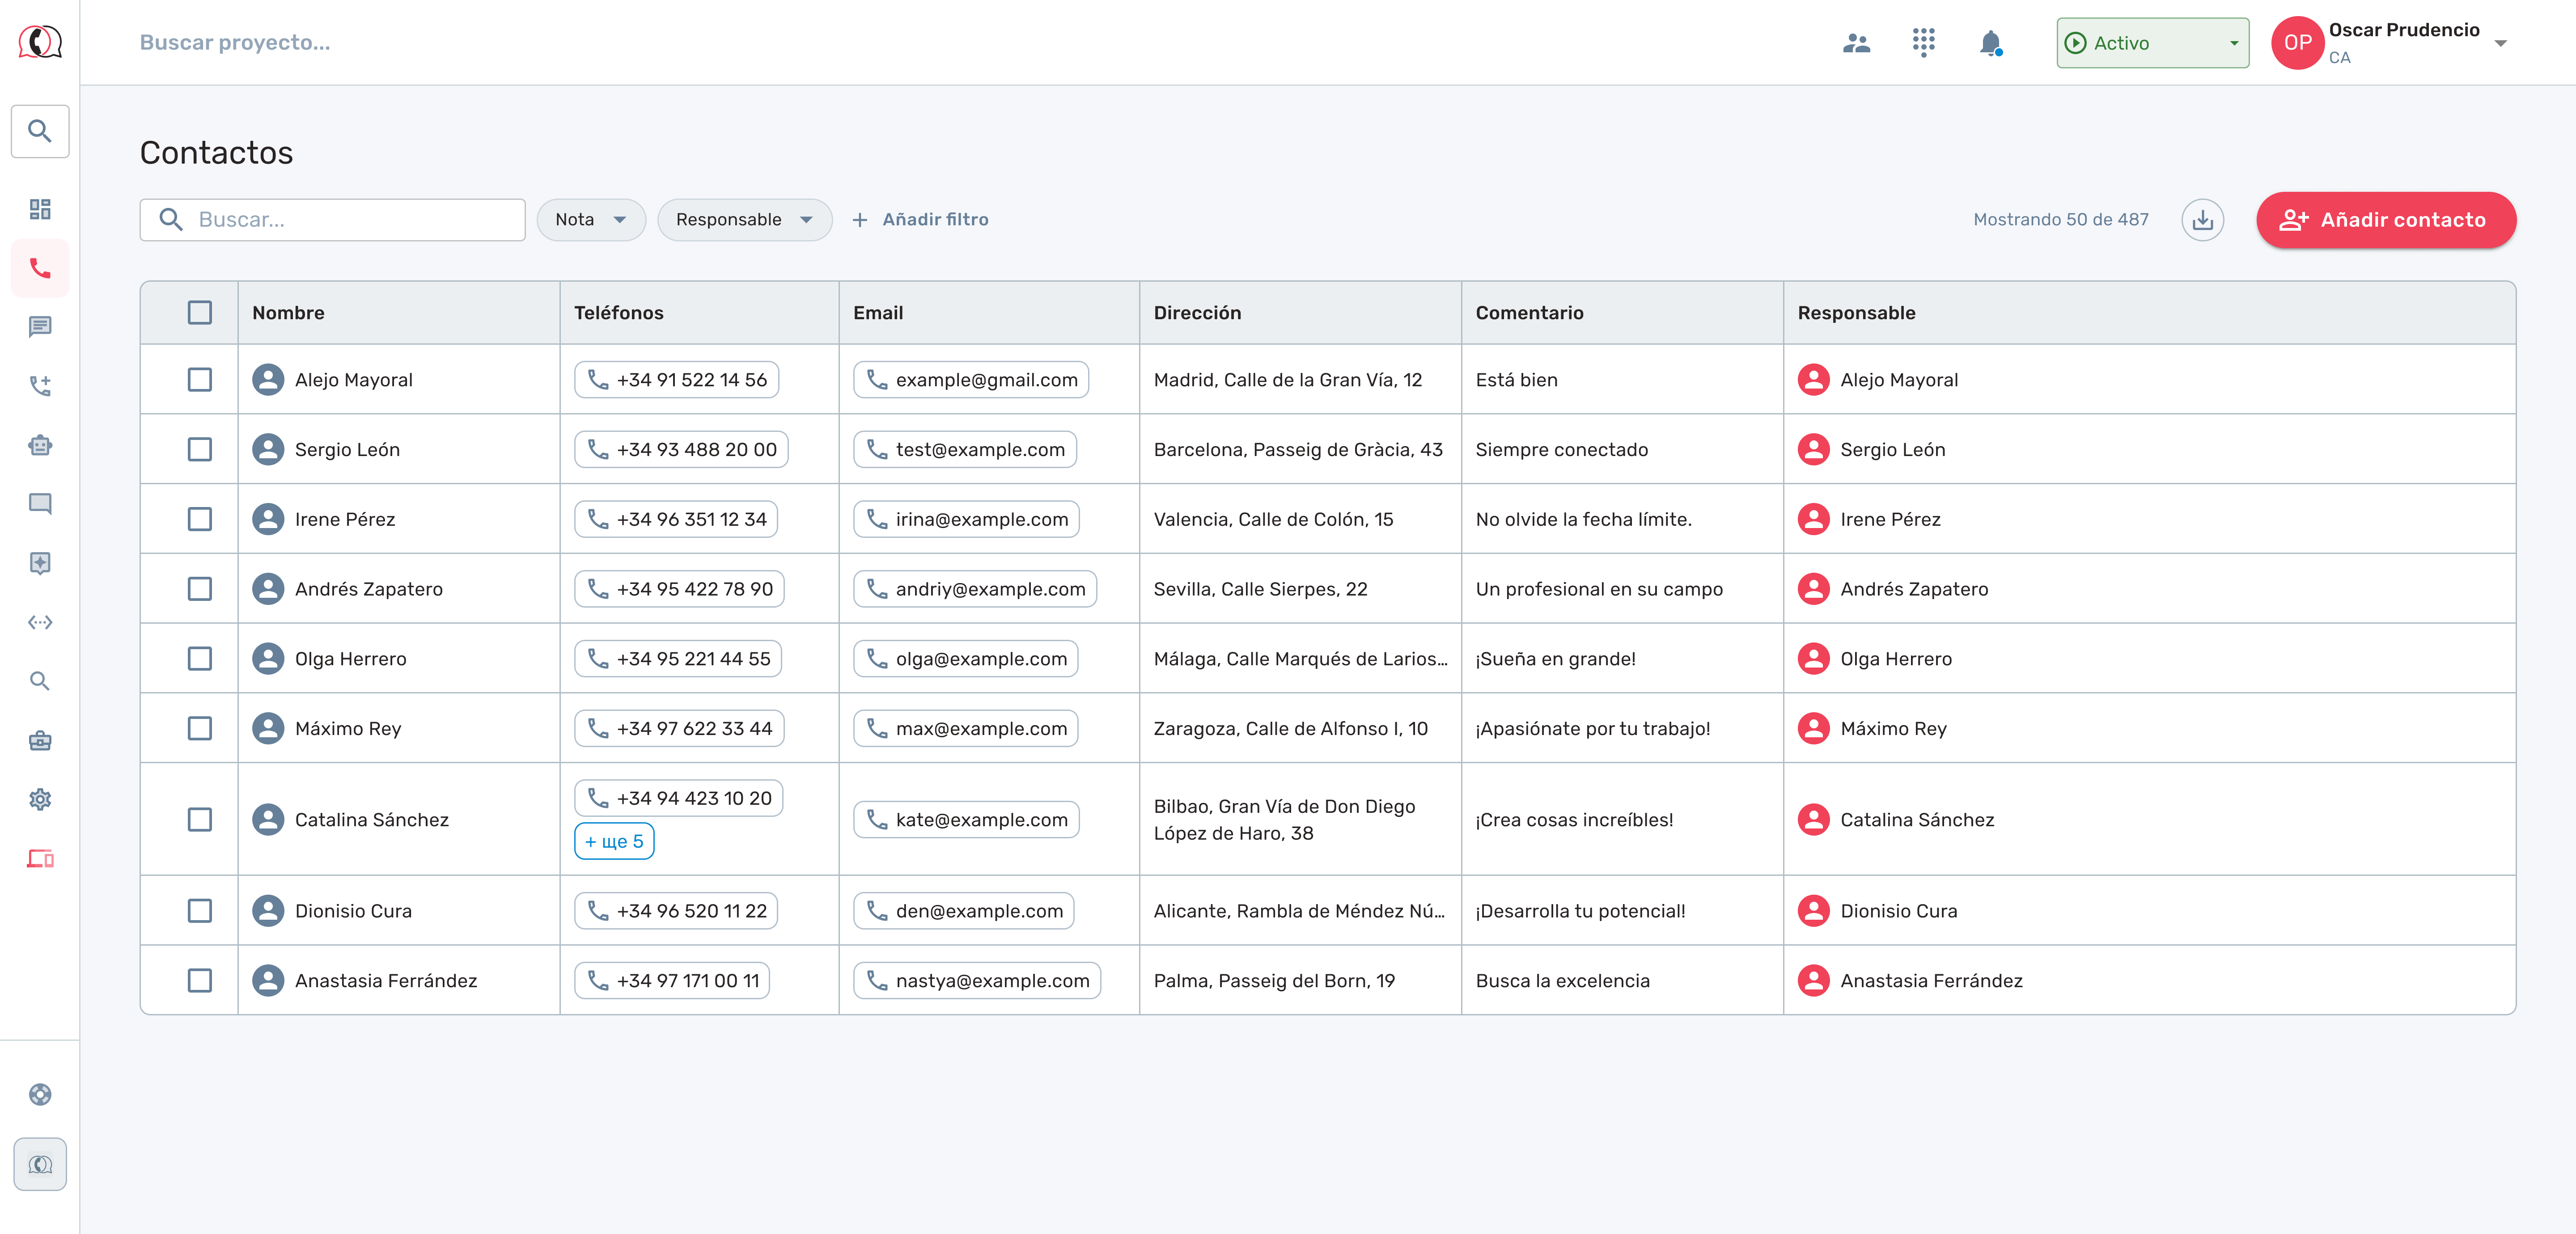Click the download contacts export icon
Image resolution: width=2576 pixels, height=1234 pixels.
2202,220
